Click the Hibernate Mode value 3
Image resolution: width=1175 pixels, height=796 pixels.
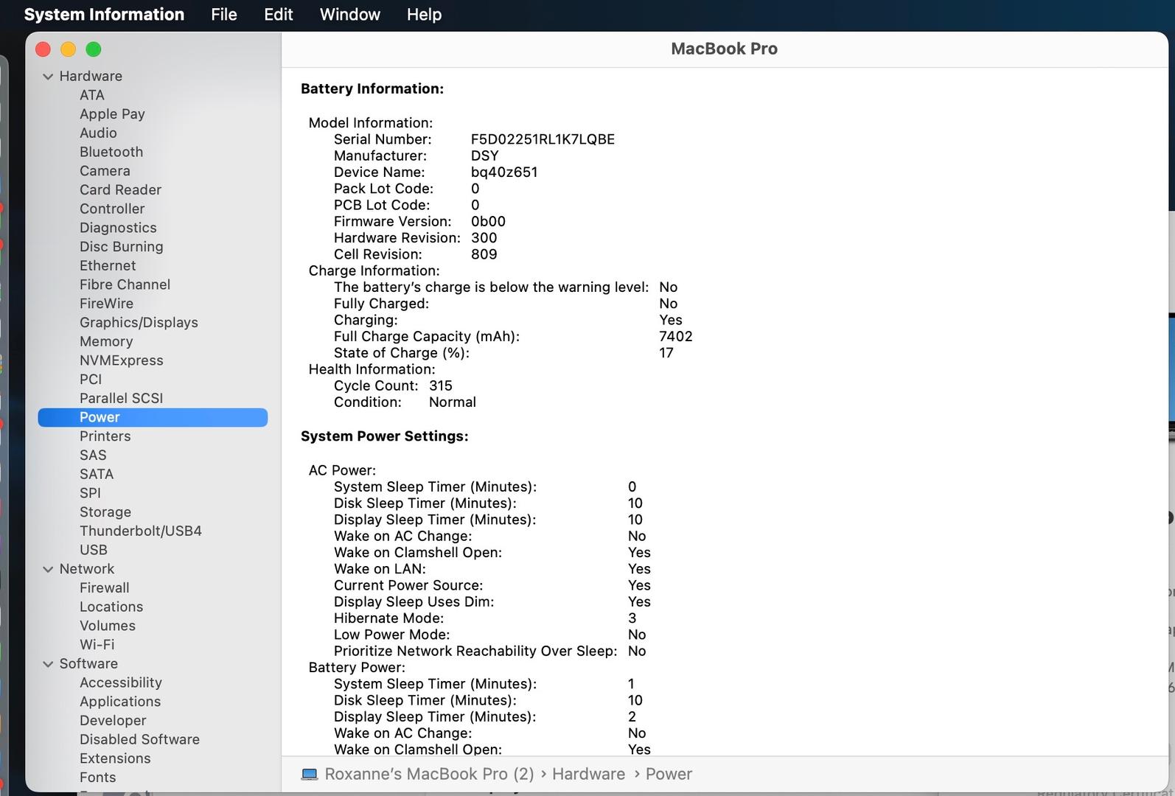point(632,618)
